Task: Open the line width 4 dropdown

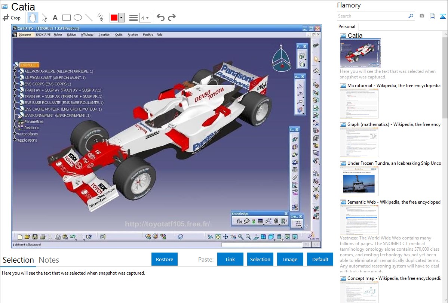Action: (145, 18)
